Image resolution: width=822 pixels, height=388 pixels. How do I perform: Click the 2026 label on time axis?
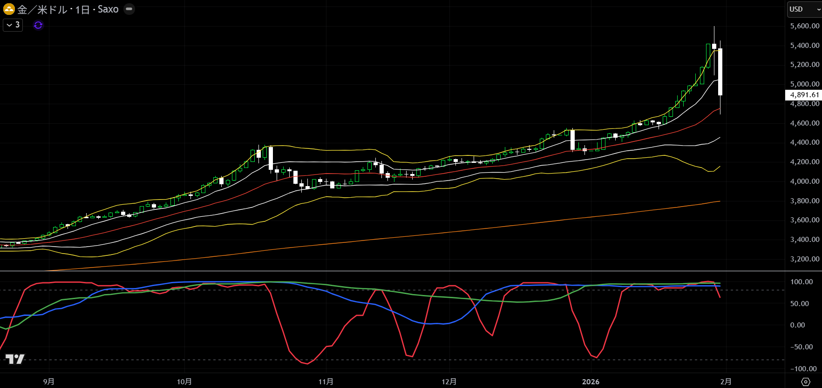(591, 381)
